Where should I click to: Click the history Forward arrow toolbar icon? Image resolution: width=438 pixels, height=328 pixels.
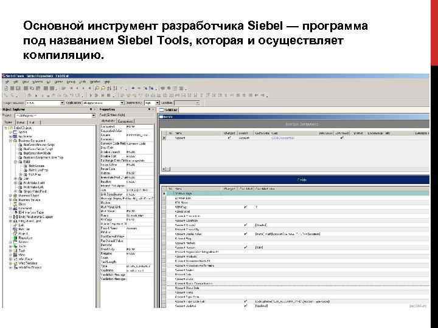tap(139, 89)
